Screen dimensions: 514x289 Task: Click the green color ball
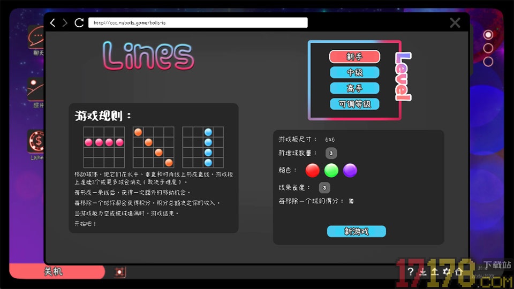pos(331,170)
